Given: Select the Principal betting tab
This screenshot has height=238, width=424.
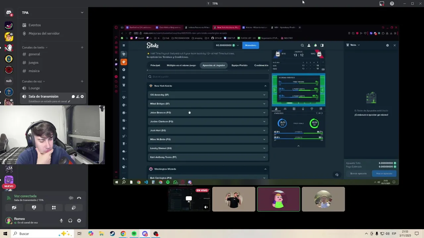Looking at the screenshot, I should pos(155,65).
